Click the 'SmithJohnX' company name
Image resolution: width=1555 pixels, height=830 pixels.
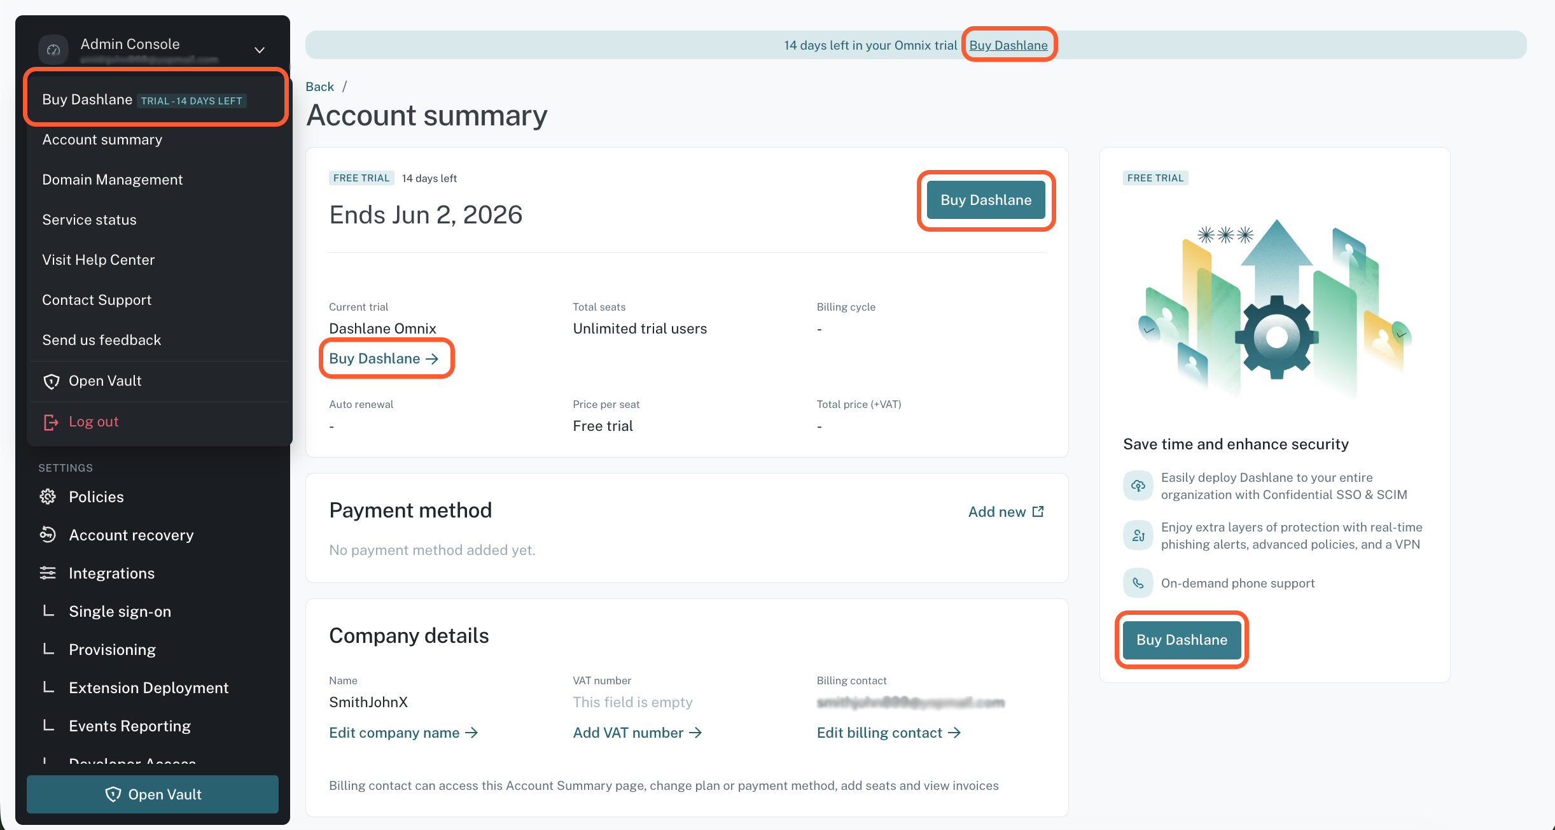click(x=368, y=702)
